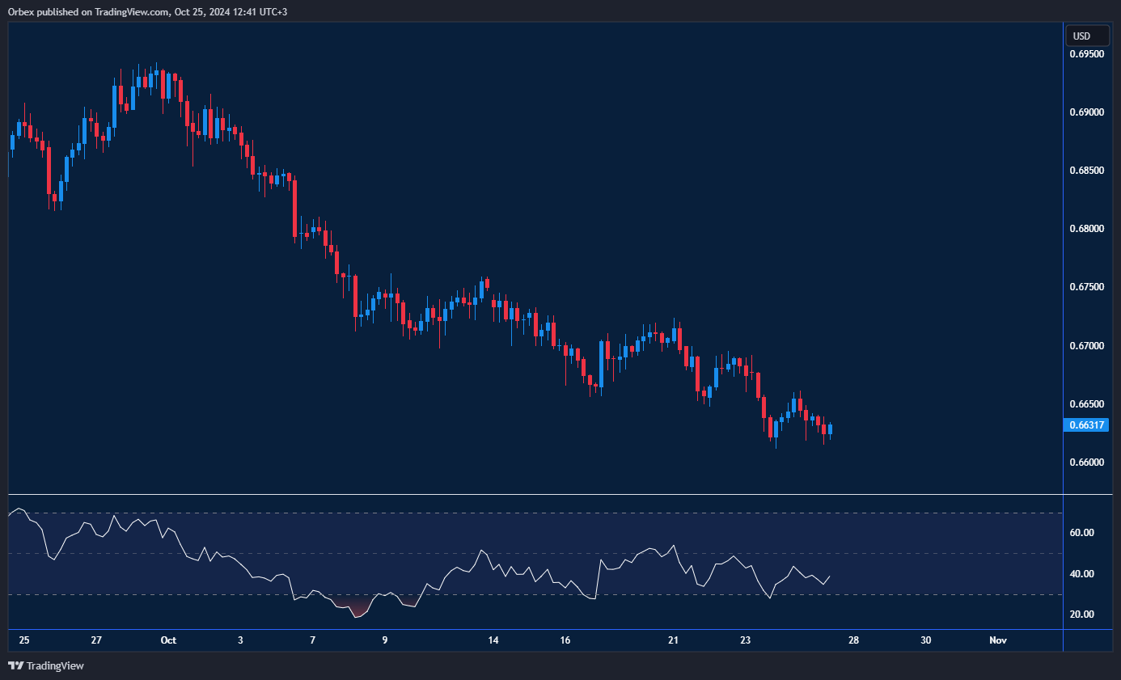
Task: Click date 14 on the time axis
Action: (x=493, y=640)
